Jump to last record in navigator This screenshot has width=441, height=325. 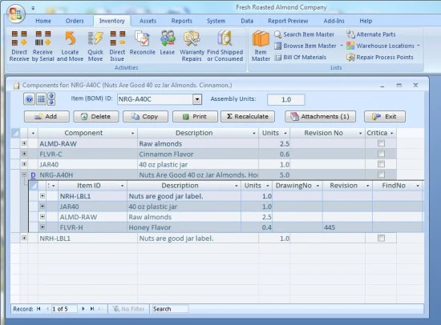coord(92,309)
